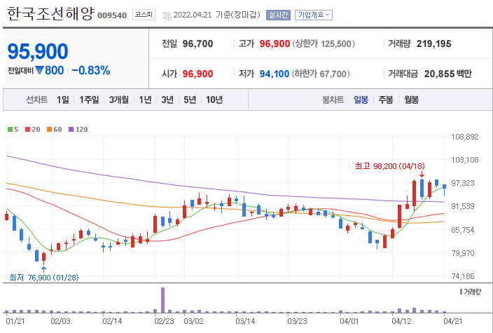Image resolution: width=493 pixels, height=333 pixels.
Task: Click the 실시간 real-time button
Action: click(278, 15)
